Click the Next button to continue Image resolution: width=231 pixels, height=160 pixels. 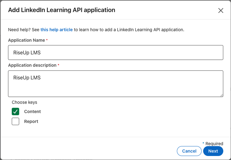[213, 151]
